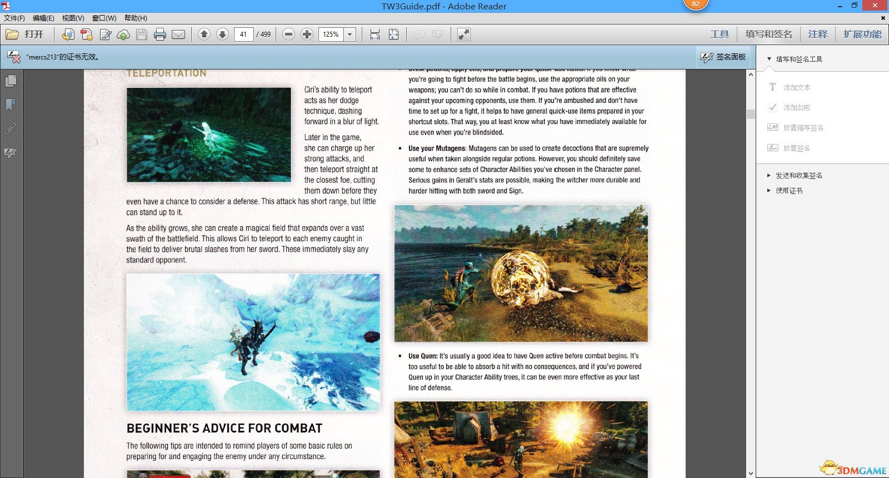The width and height of the screenshot is (889, 478).
Task: Click the "BEGINNER'S ADVICE FOR COMBAT" heading
Action: (224, 428)
